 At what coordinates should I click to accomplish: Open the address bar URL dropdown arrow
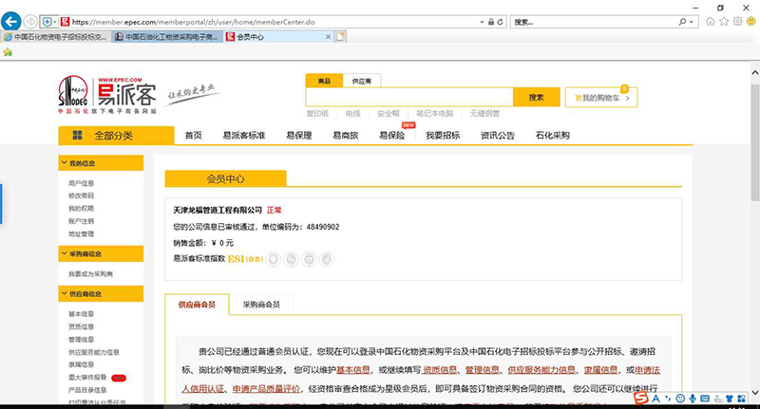pyautogui.click(x=482, y=22)
